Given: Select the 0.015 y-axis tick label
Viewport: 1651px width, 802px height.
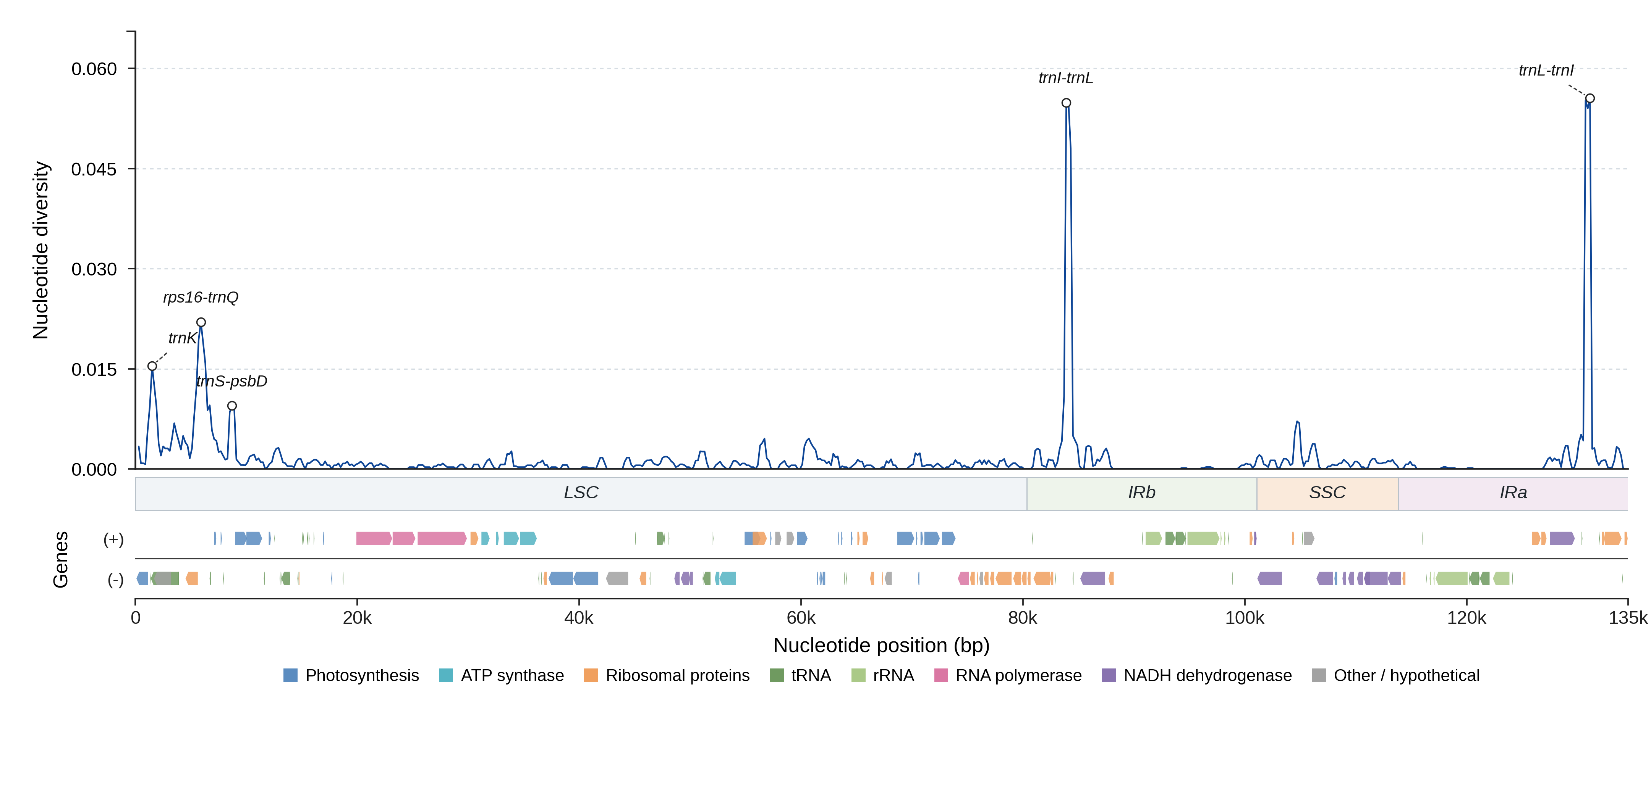Looking at the screenshot, I should [94, 369].
